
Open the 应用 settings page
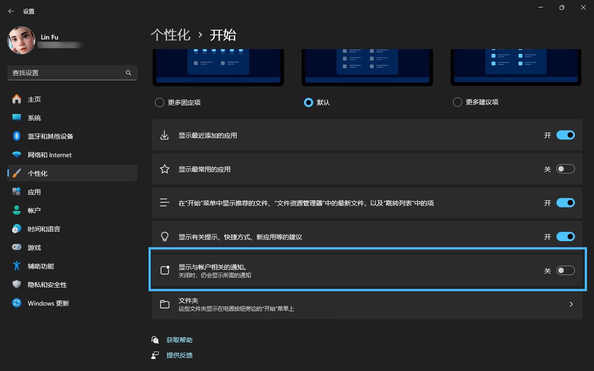72,192
